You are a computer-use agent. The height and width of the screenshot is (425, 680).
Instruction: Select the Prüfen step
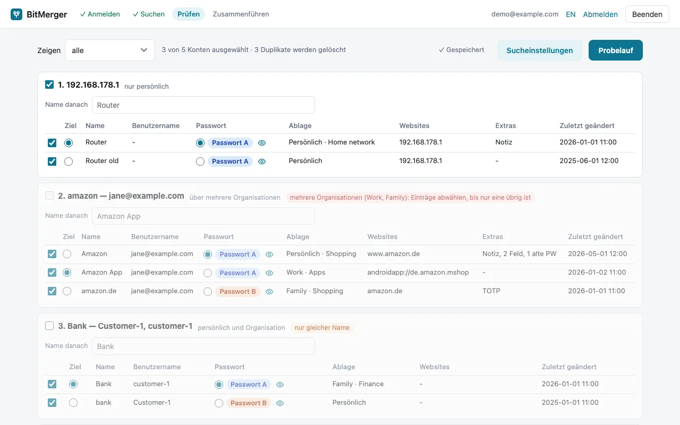[x=189, y=14]
